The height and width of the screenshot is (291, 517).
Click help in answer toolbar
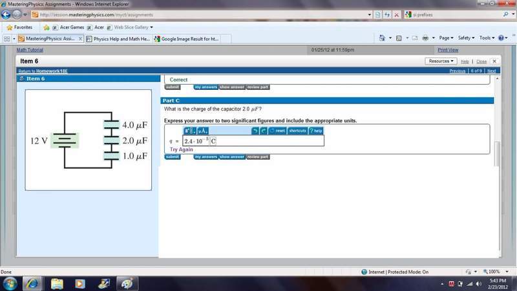(x=316, y=131)
